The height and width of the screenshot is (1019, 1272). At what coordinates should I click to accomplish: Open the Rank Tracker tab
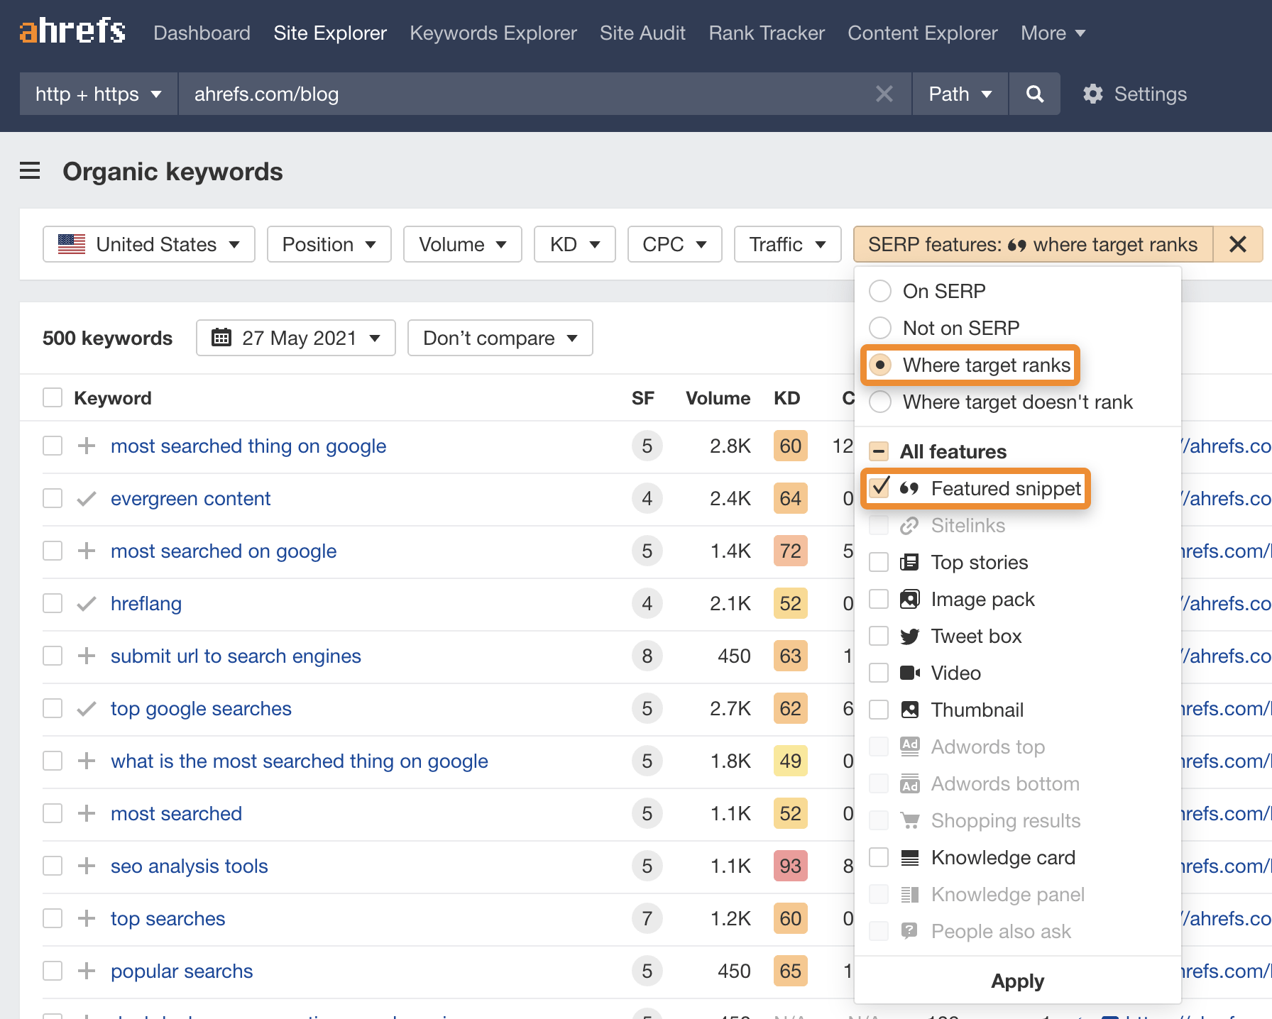[x=766, y=33]
